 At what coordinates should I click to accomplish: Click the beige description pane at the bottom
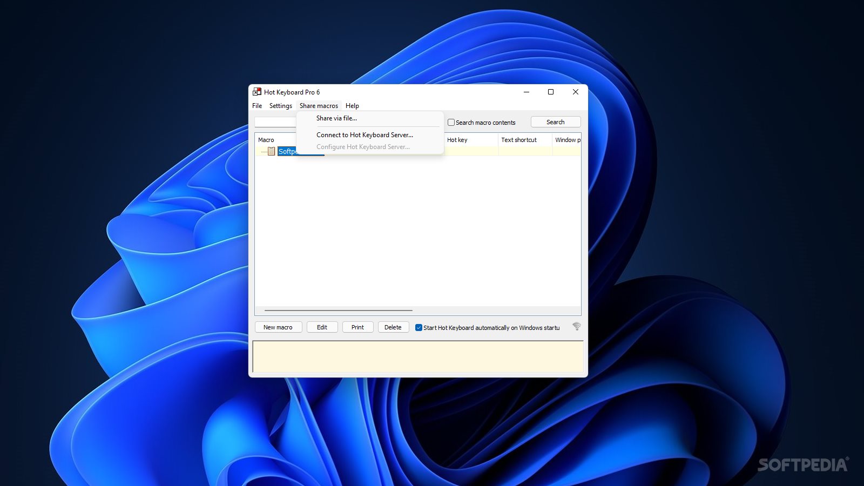click(418, 356)
